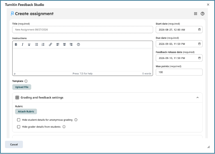
Task: Click the 'p' element path indicator
Action: pyautogui.click(x=15, y=74)
